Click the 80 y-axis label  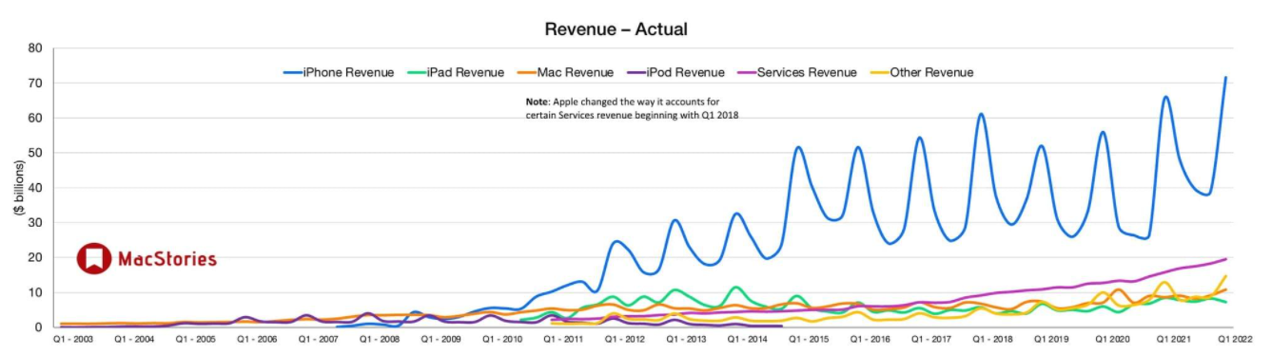pyautogui.click(x=35, y=48)
